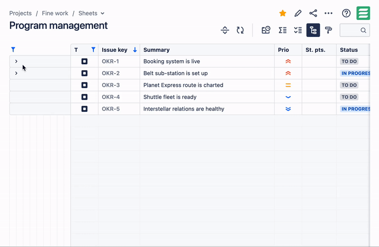Click the share icon
This screenshot has width=379, height=247.
pyautogui.click(x=313, y=13)
